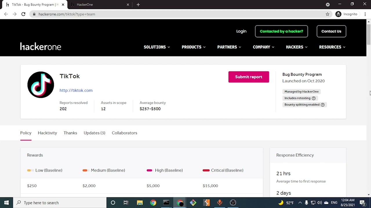Viewport: 371px width, 208px height.
Task: Open the tab search dropdown arrow
Action: [328, 5]
